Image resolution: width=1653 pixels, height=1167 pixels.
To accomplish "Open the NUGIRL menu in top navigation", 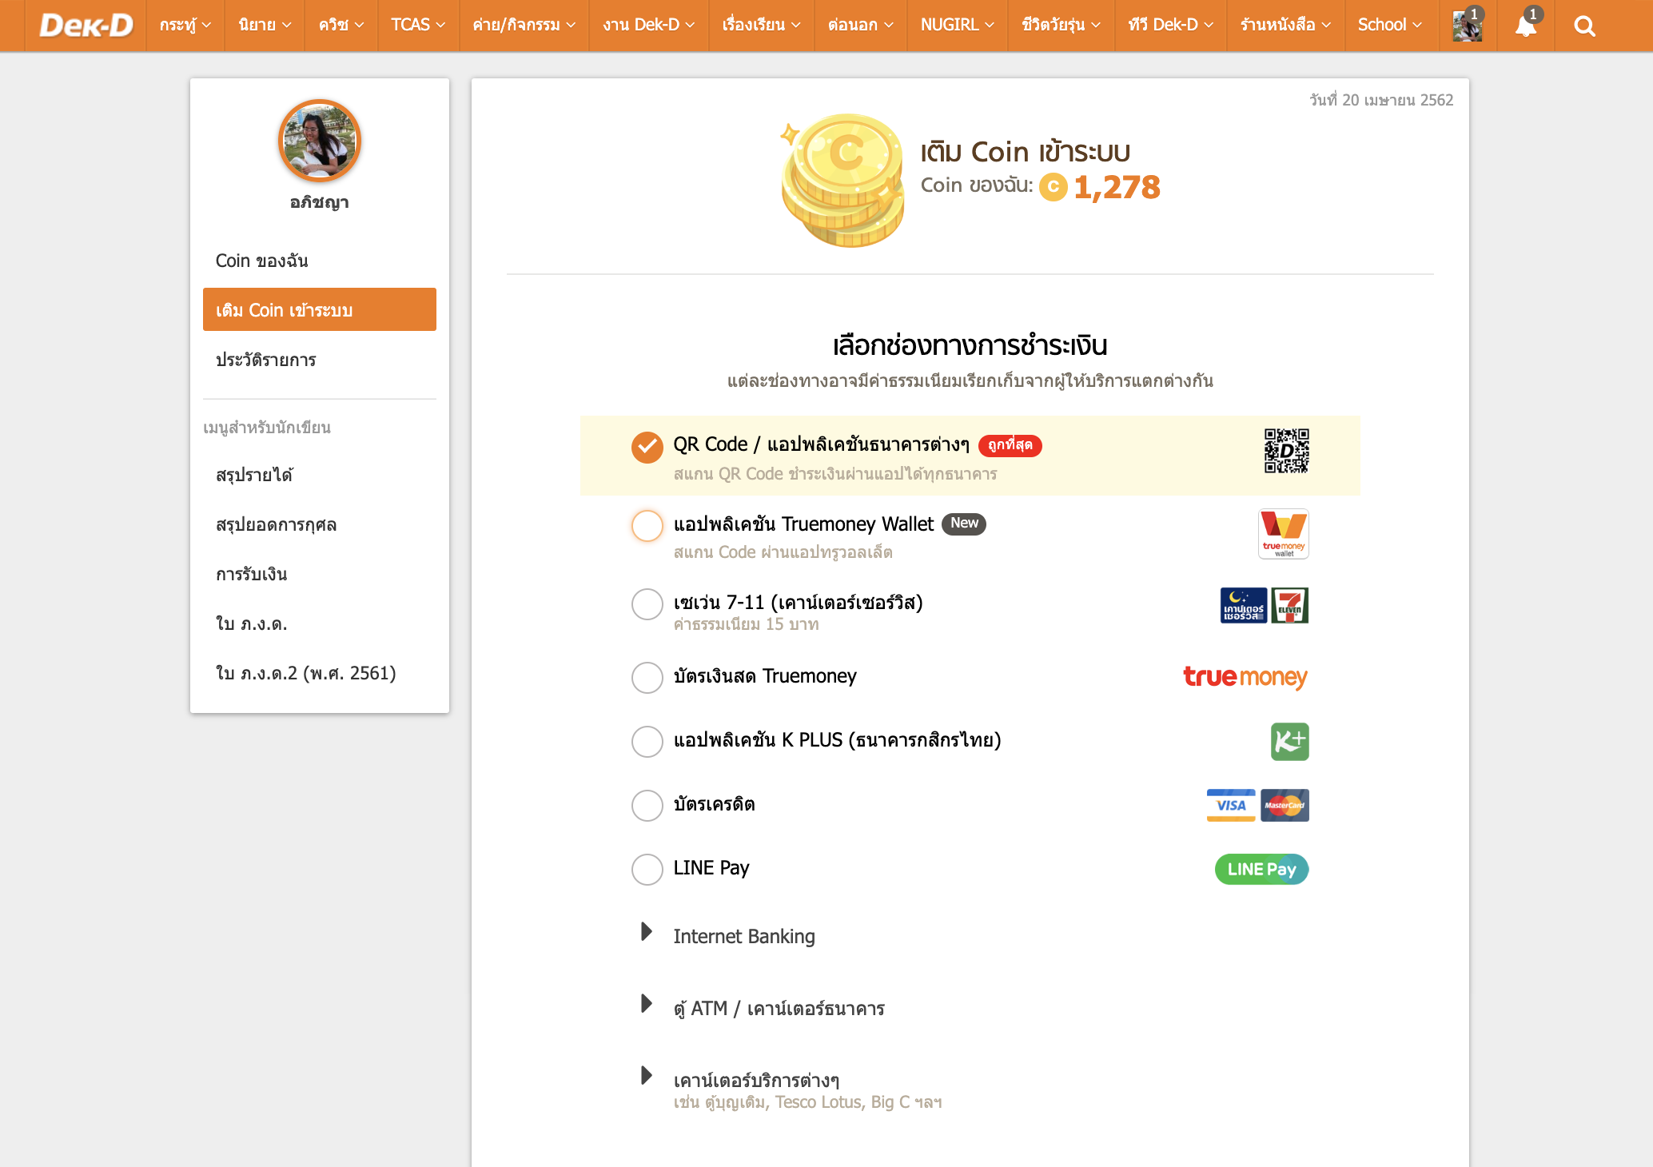I will coord(957,26).
